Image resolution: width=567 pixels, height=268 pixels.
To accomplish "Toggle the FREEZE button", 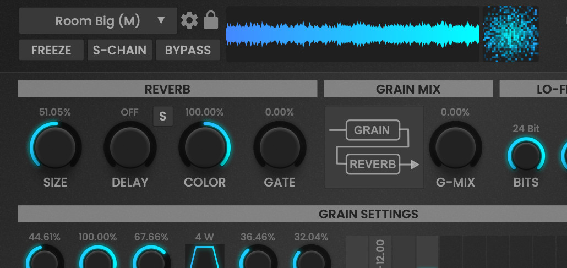I will tap(51, 50).
